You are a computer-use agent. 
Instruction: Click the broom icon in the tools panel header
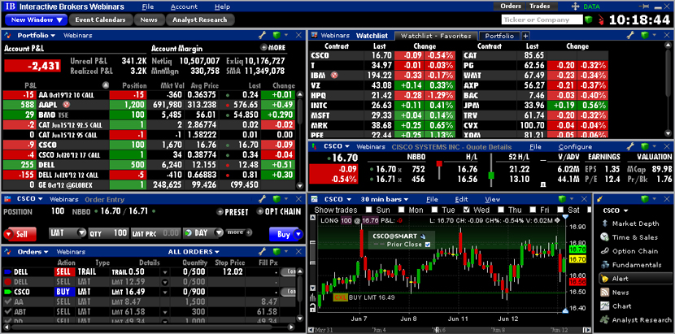tap(599, 199)
